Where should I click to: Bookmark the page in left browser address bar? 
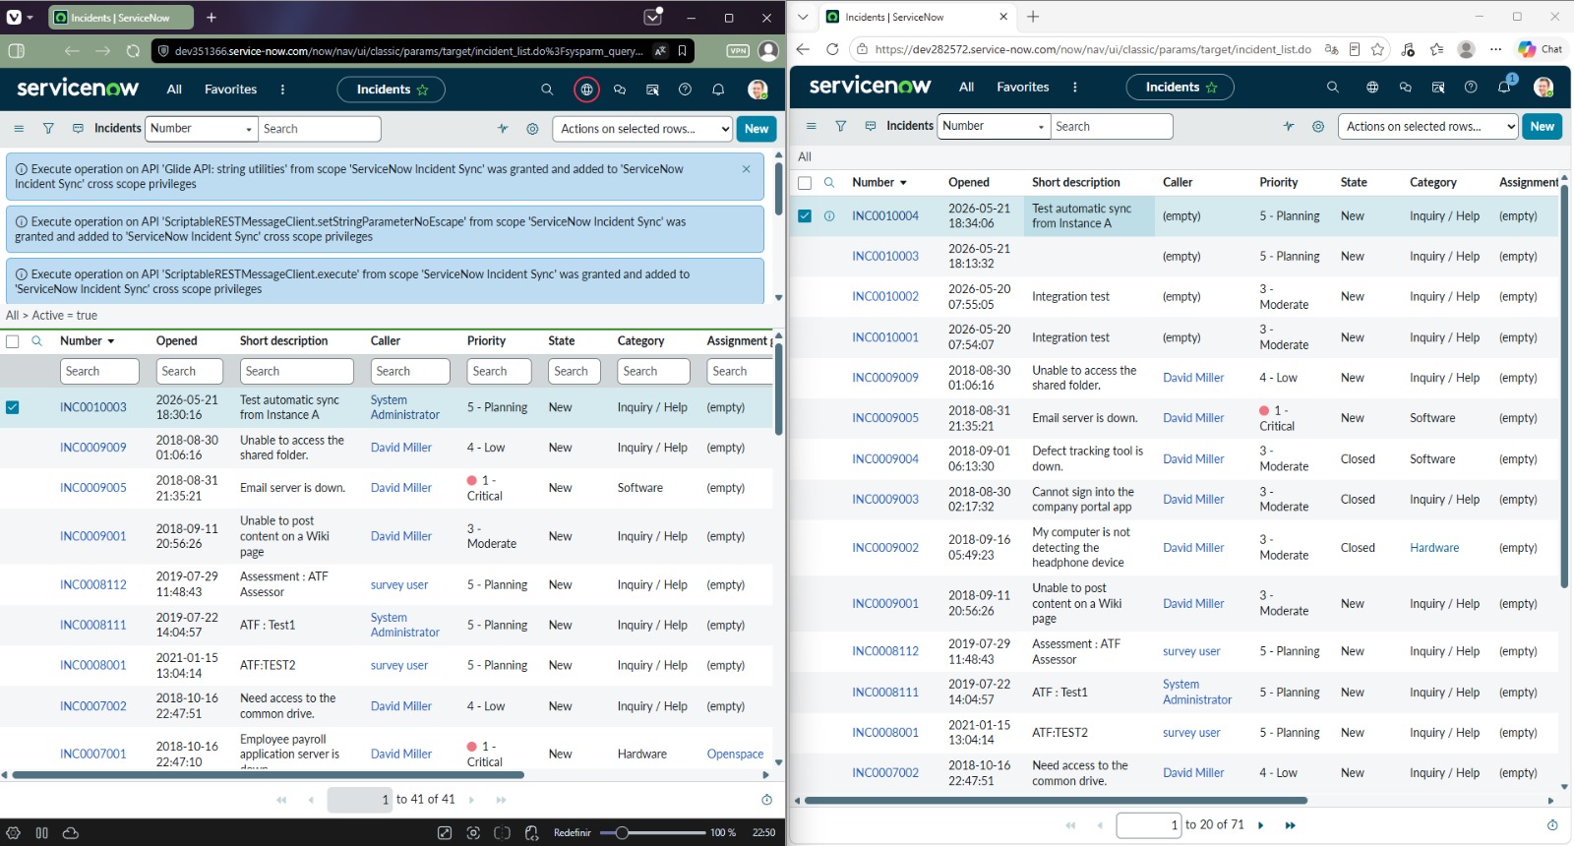pos(682,50)
